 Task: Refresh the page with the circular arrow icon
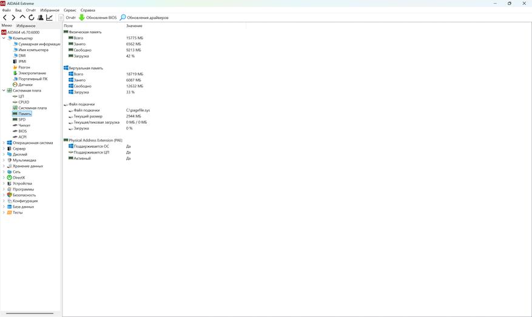31,18
